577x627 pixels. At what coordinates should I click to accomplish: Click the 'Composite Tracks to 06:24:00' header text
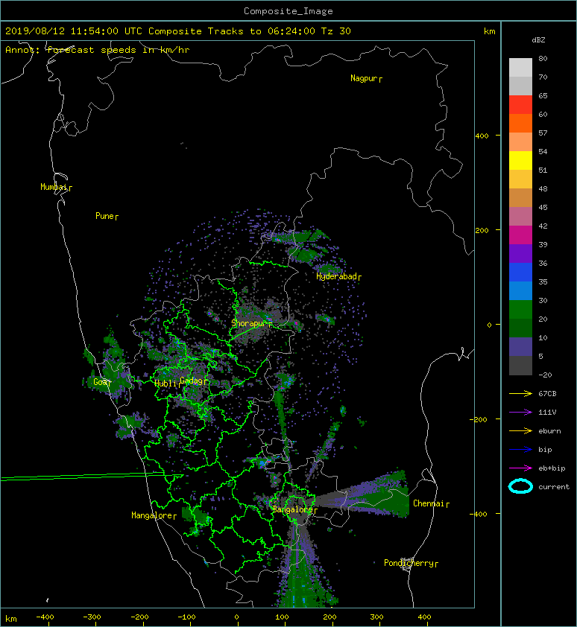point(231,31)
